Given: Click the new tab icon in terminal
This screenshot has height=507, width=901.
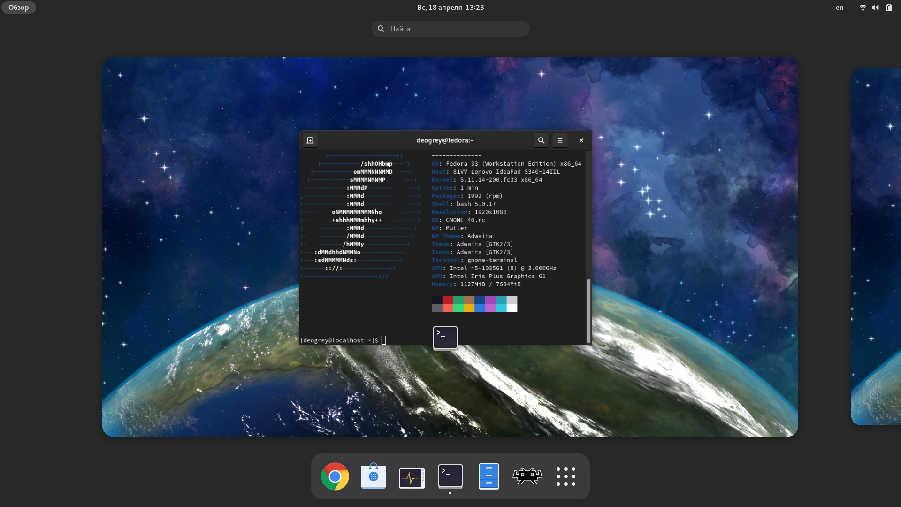Looking at the screenshot, I should 310,140.
